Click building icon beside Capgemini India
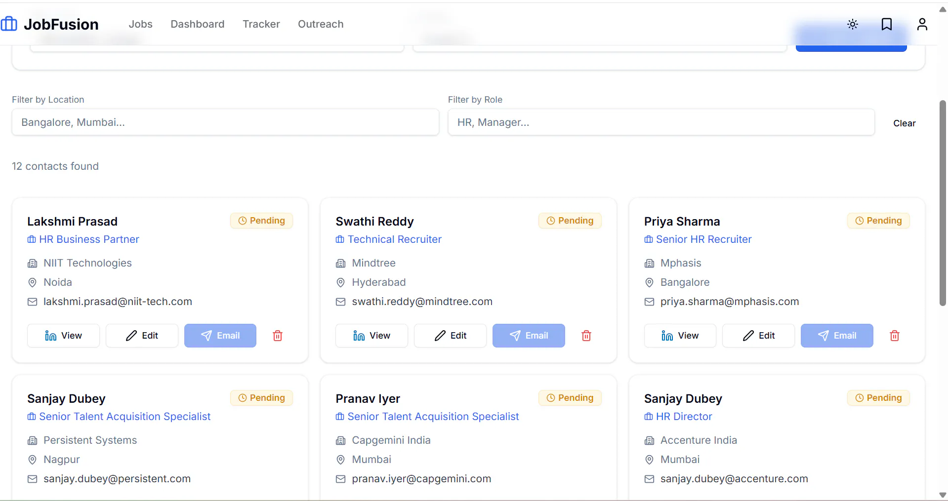This screenshot has width=948, height=501. coord(340,441)
